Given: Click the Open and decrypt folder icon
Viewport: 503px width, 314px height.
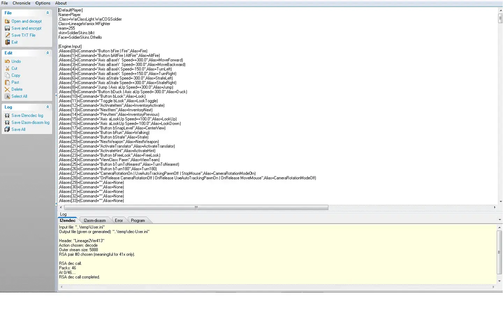Looking at the screenshot, I should [x=7, y=21].
